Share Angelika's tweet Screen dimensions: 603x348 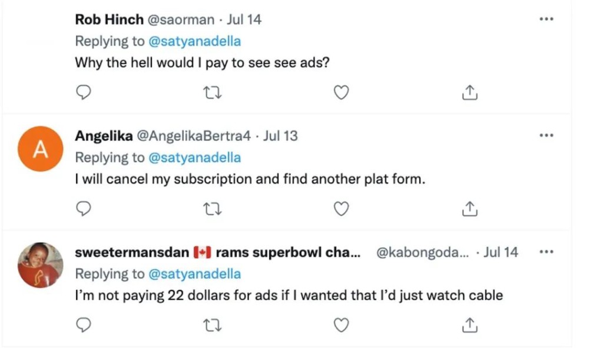(469, 209)
